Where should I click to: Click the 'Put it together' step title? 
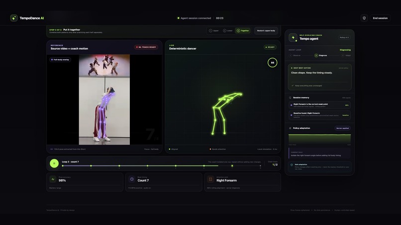(72, 30)
